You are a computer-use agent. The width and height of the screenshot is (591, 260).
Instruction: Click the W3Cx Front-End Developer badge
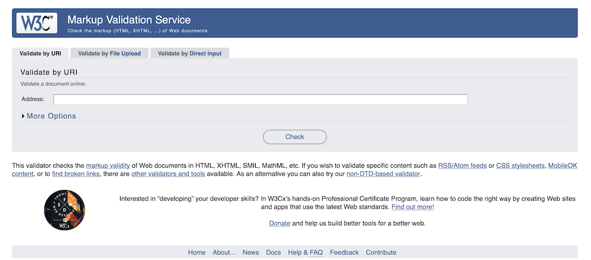65,210
